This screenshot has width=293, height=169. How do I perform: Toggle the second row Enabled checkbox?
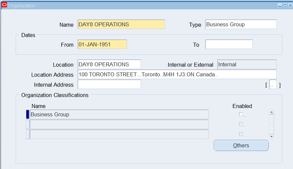point(241,124)
